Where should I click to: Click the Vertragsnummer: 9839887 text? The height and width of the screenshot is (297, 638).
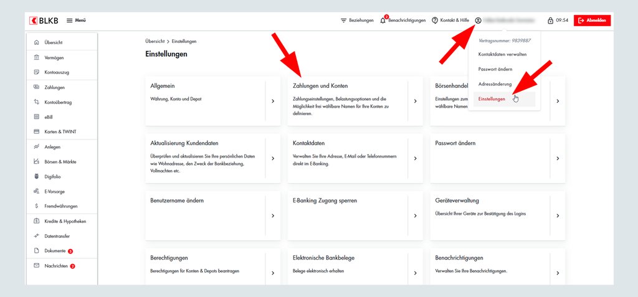(505, 40)
